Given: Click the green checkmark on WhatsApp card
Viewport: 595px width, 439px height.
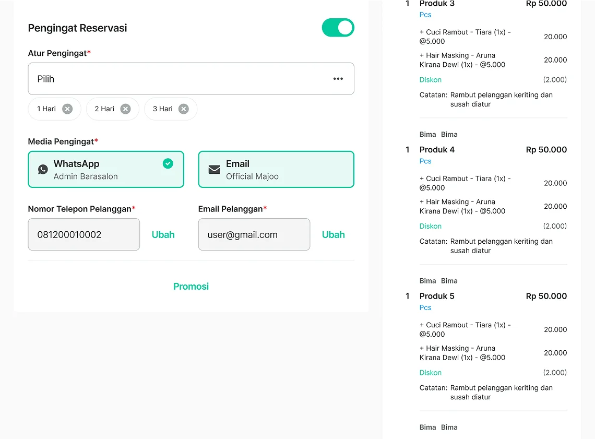Looking at the screenshot, I should click(168, 164).
